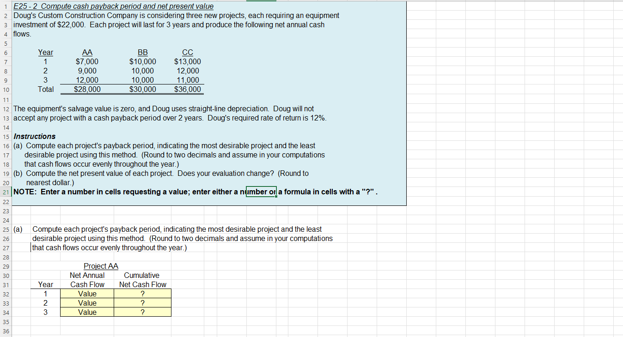Select the E25-2 exercise title cell

113,6
